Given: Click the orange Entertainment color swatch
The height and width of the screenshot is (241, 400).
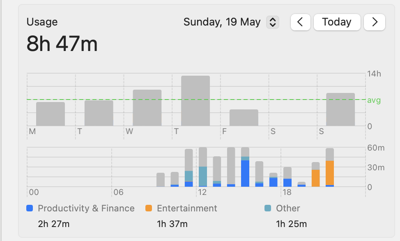Looking at the screenshot, I should click(149, 209).
